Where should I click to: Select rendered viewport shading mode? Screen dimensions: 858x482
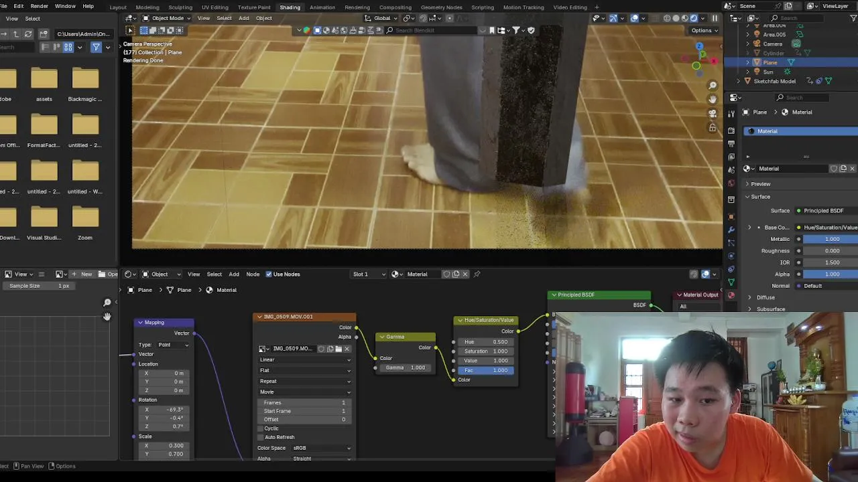694,18
